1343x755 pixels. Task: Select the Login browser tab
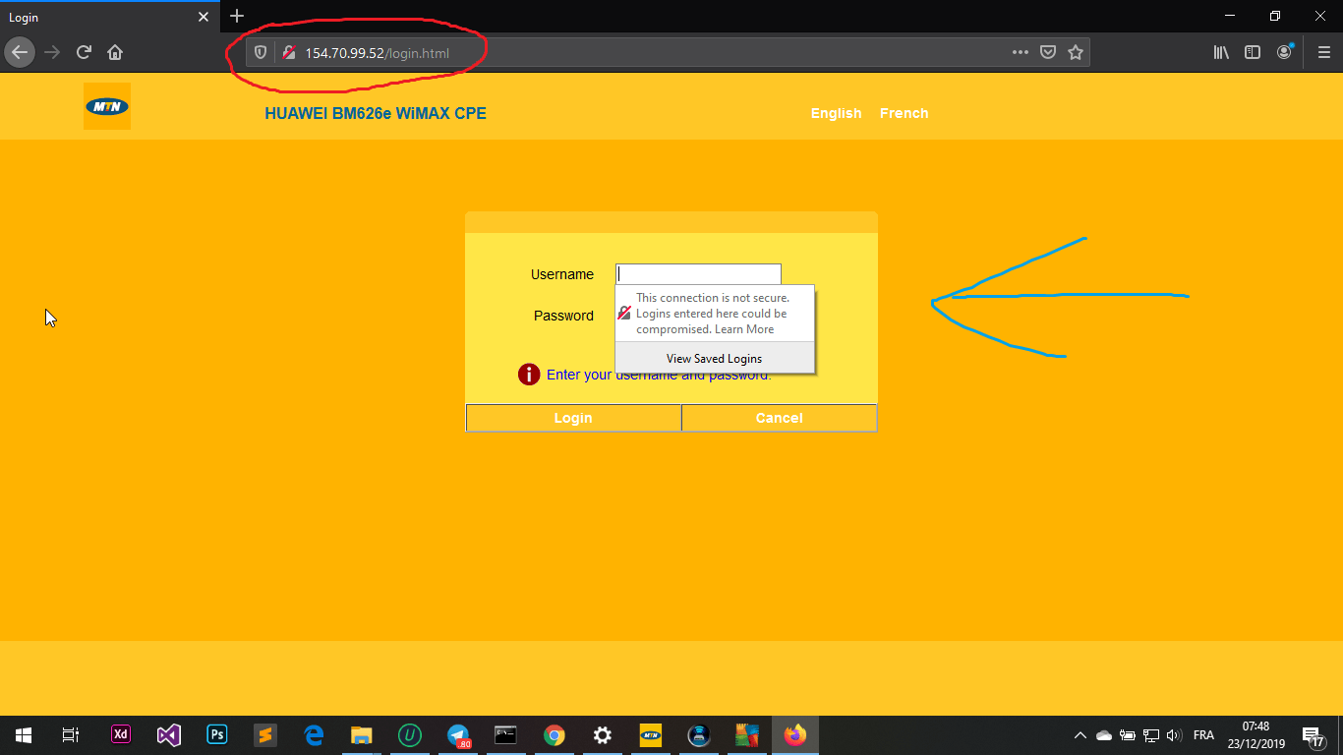click(109, 17)
